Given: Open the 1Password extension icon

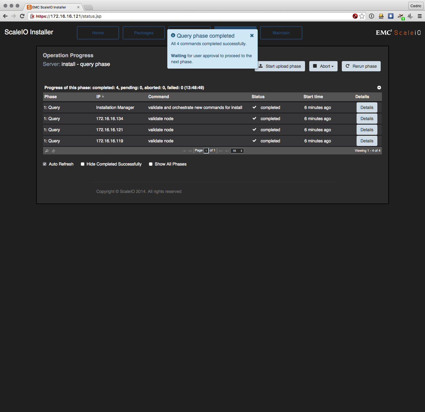Looking at the screenshot, I should pos(372,16).
